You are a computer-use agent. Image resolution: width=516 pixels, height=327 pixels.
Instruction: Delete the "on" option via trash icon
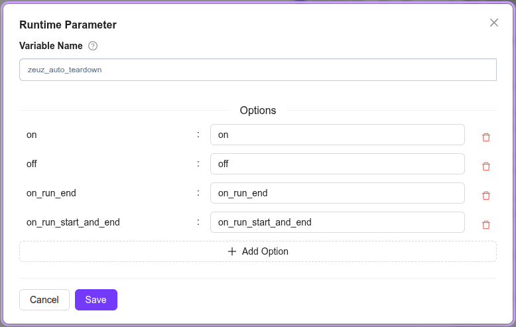click(x=485, y=137)
